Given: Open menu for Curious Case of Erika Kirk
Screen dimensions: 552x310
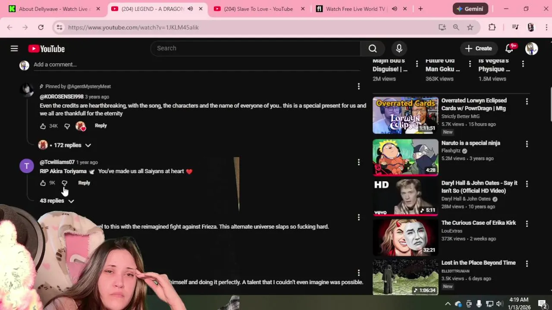Looking at the screenshot, I should coord(527,224).
